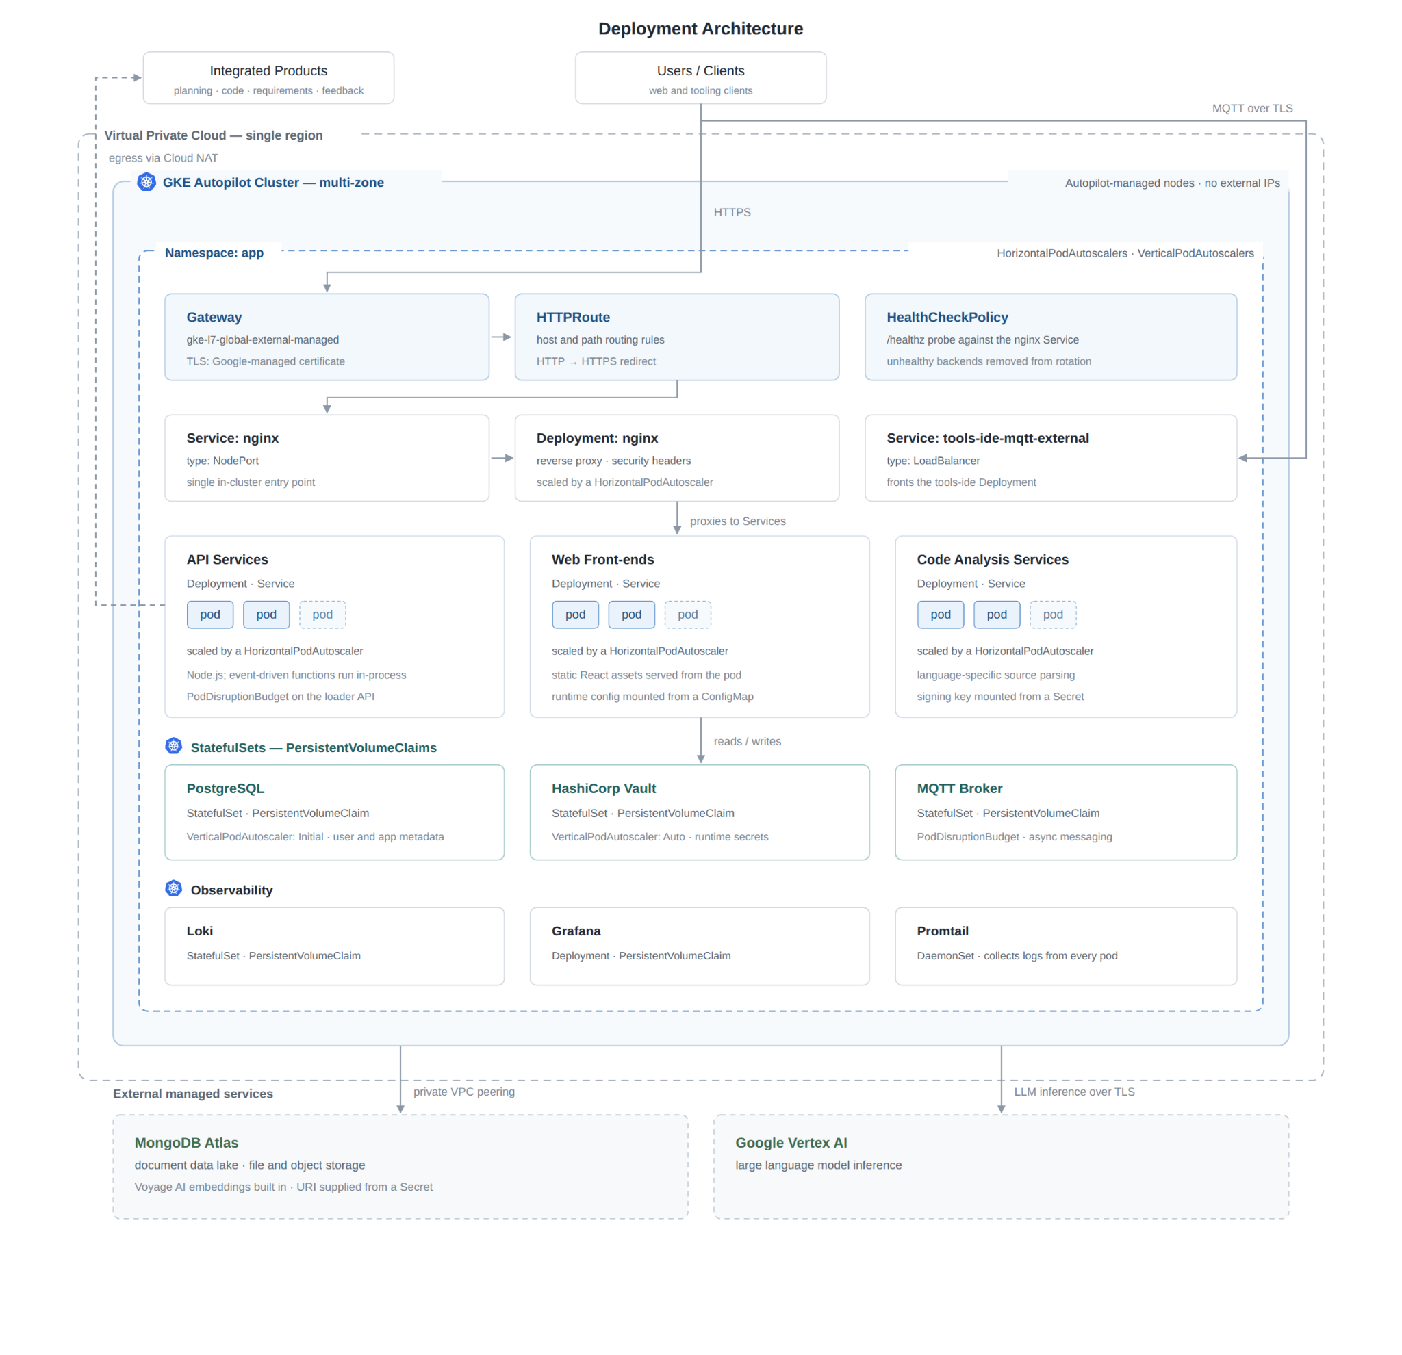Viewport: 1402px width, 1355px height.
Task: Click 'PodDisruptionBudget · async messaging' text
Action: coord(1015,836)
